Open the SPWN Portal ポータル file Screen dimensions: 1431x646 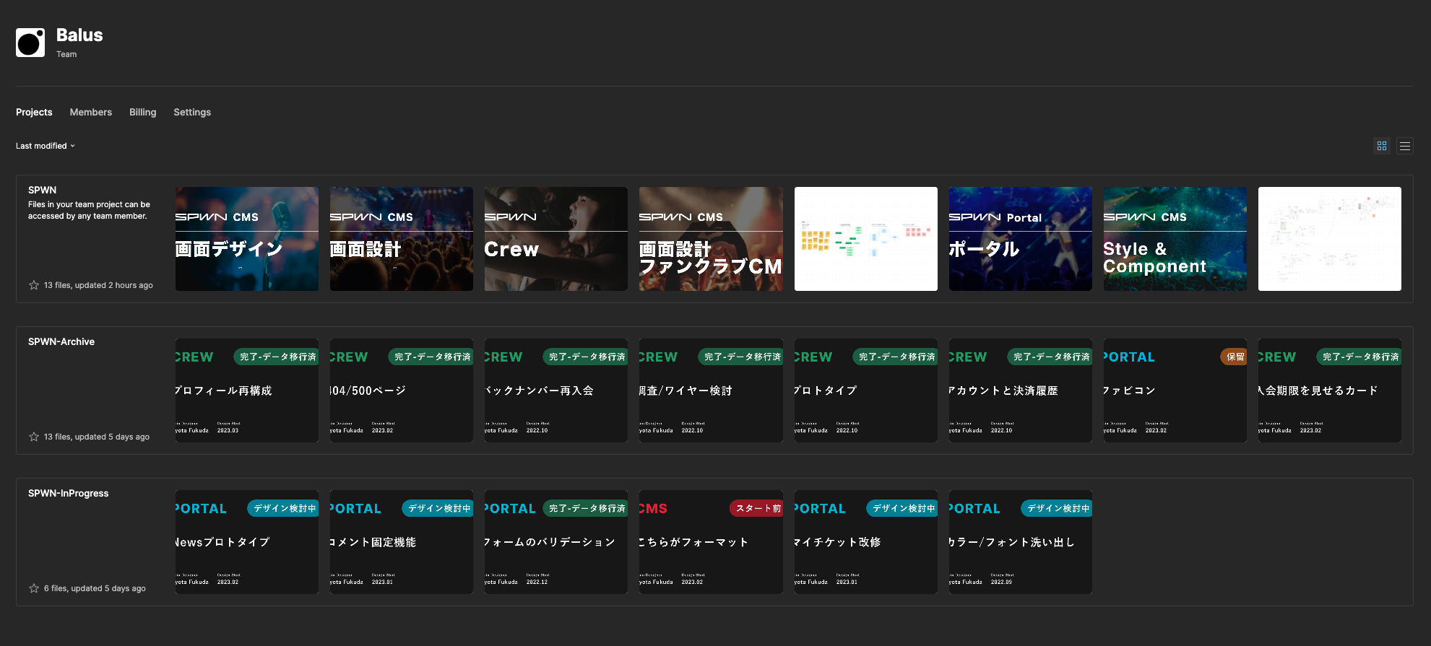[1020, 239]
